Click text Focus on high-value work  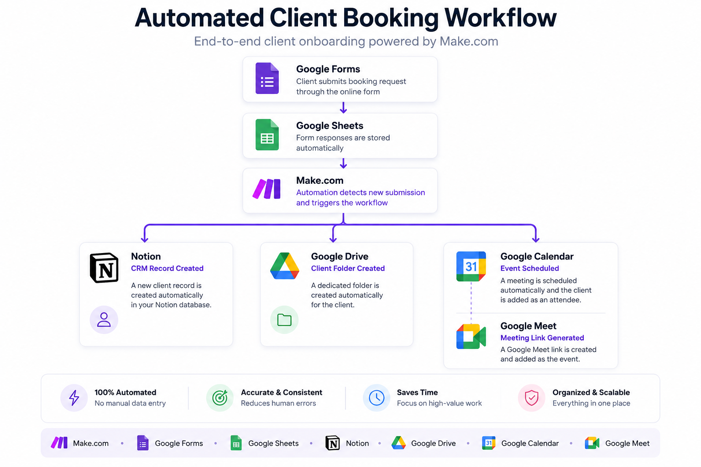(x=439, y=403)
